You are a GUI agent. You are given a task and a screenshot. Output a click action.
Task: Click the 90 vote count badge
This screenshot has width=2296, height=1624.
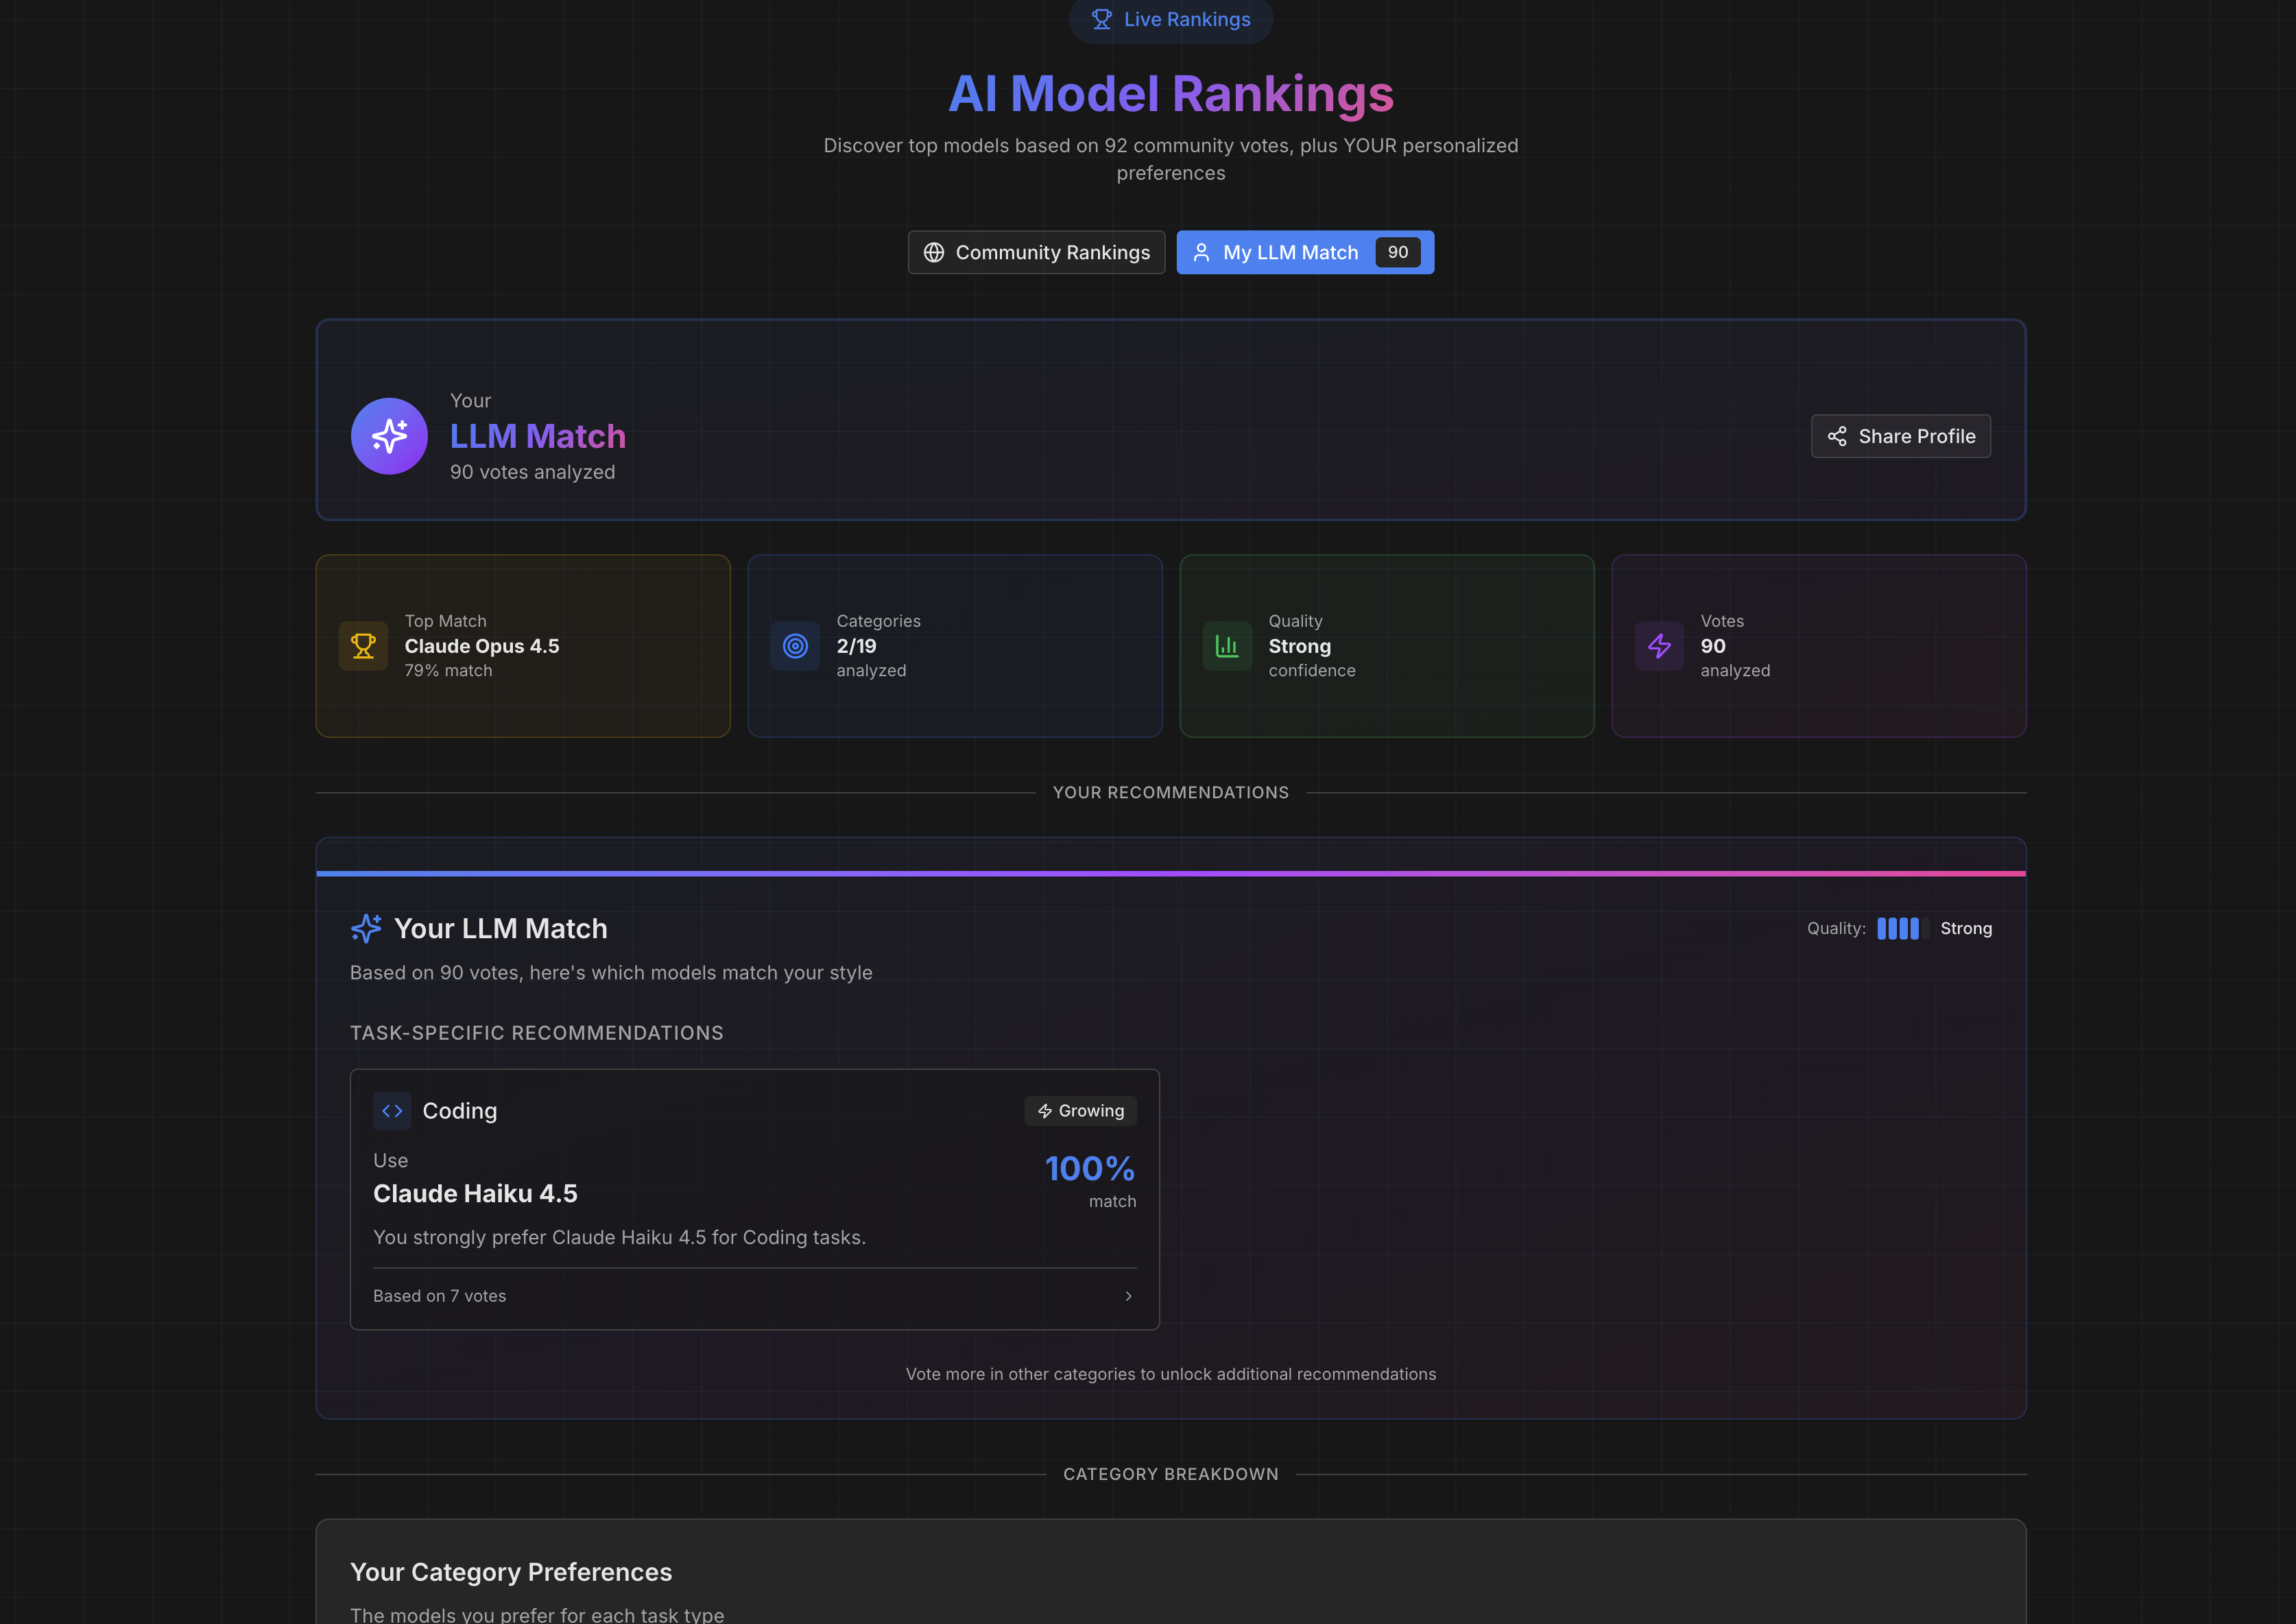pos(1397,252)
